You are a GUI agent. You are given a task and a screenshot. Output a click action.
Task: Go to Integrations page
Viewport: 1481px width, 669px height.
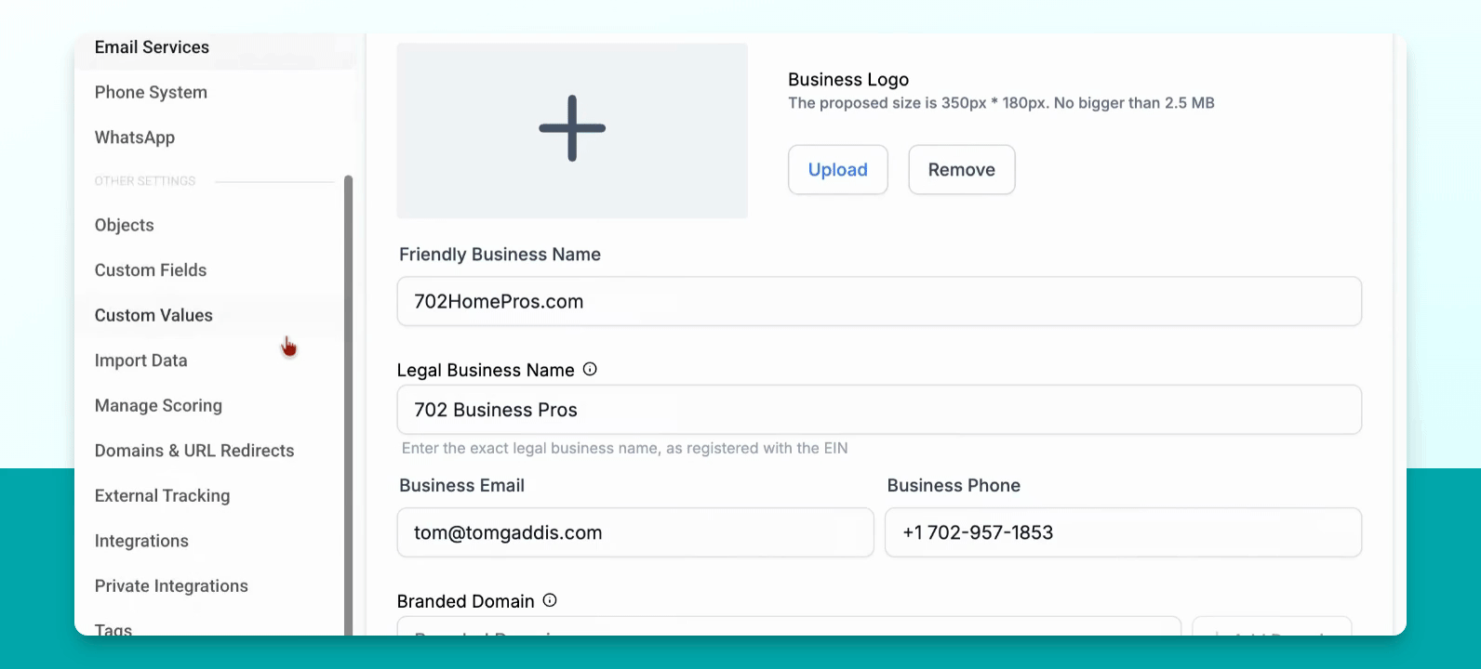[141, 541]
